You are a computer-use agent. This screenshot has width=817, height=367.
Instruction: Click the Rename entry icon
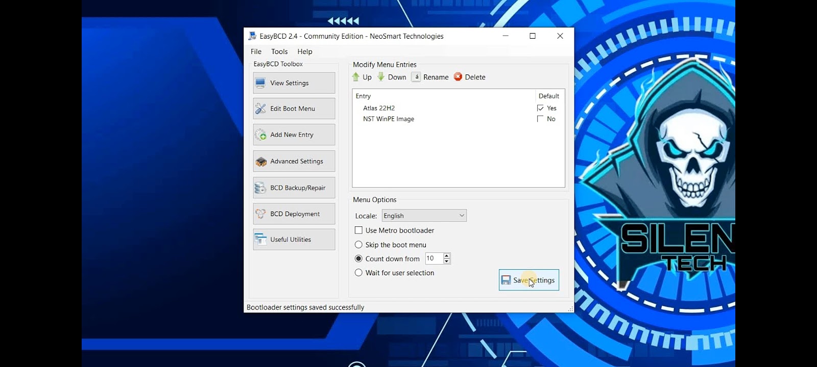click(x=416, y=77)
